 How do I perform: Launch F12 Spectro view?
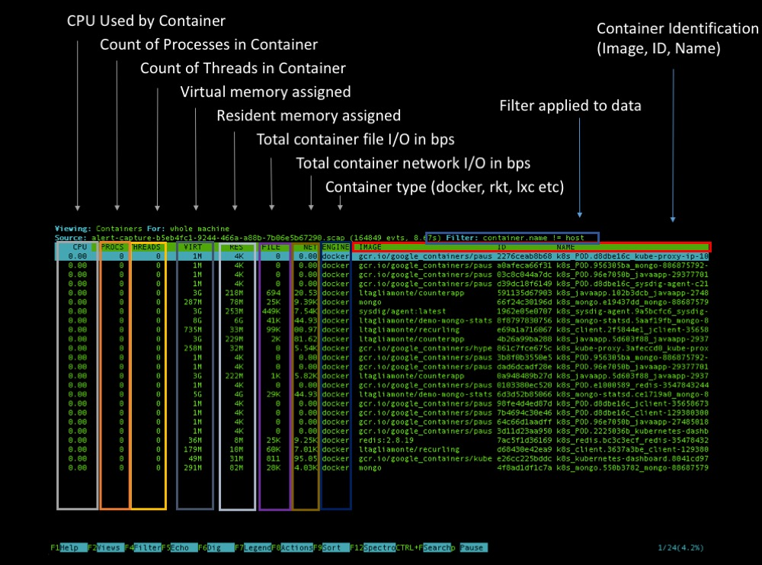click(x=378, y=547)
